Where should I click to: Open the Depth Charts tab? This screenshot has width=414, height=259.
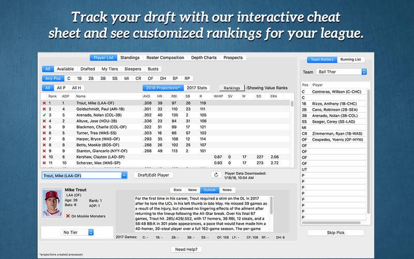point(204,57)
